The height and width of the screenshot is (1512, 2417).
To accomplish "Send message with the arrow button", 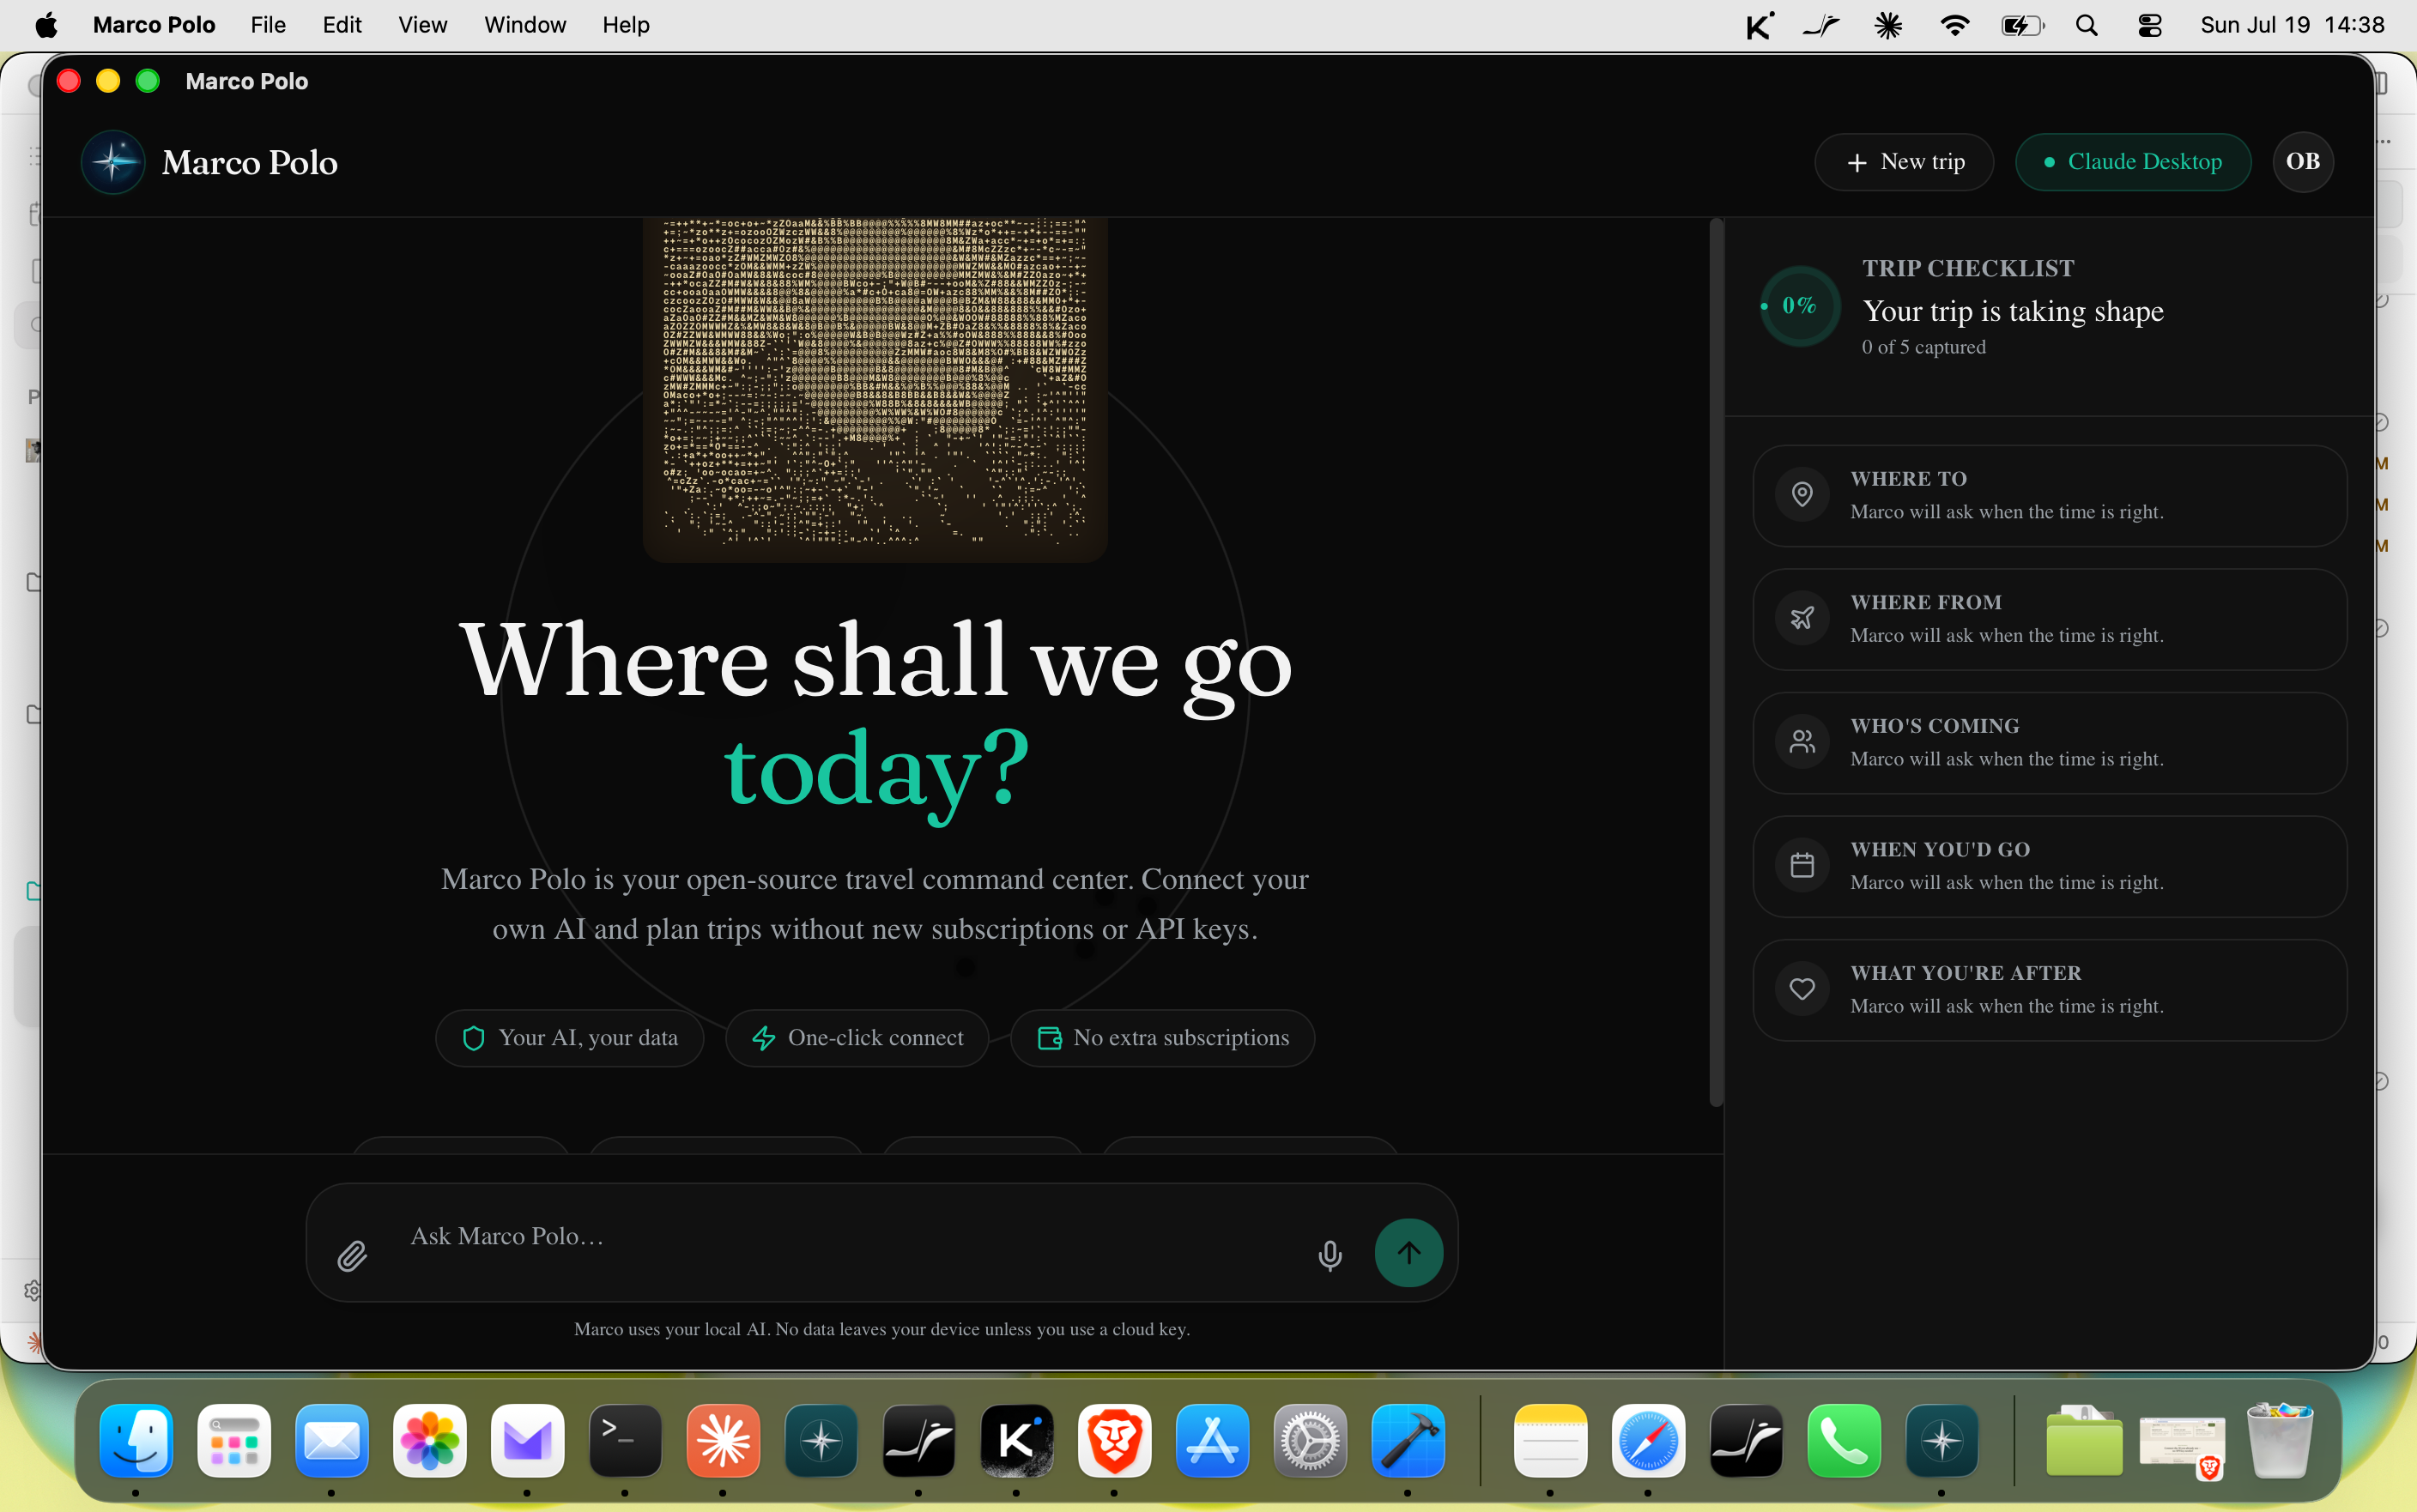I will (1408, 1252).
